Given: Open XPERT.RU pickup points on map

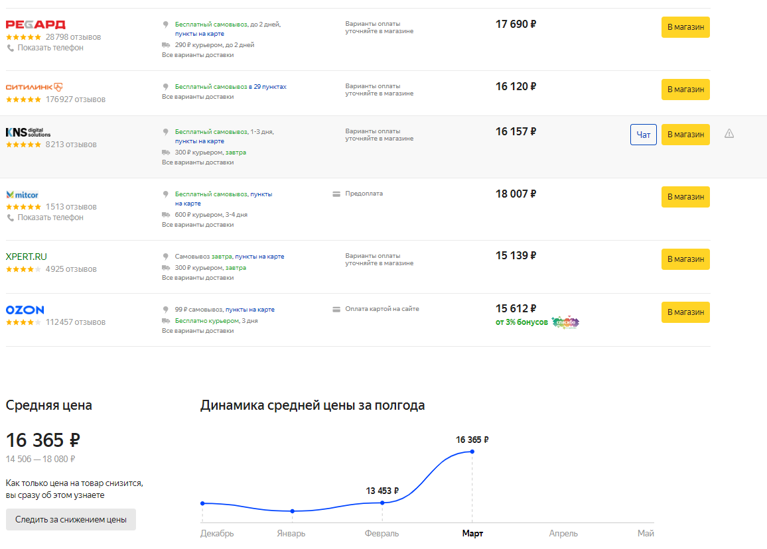Looking at the screenshot, I should click(x=259, y=257).
